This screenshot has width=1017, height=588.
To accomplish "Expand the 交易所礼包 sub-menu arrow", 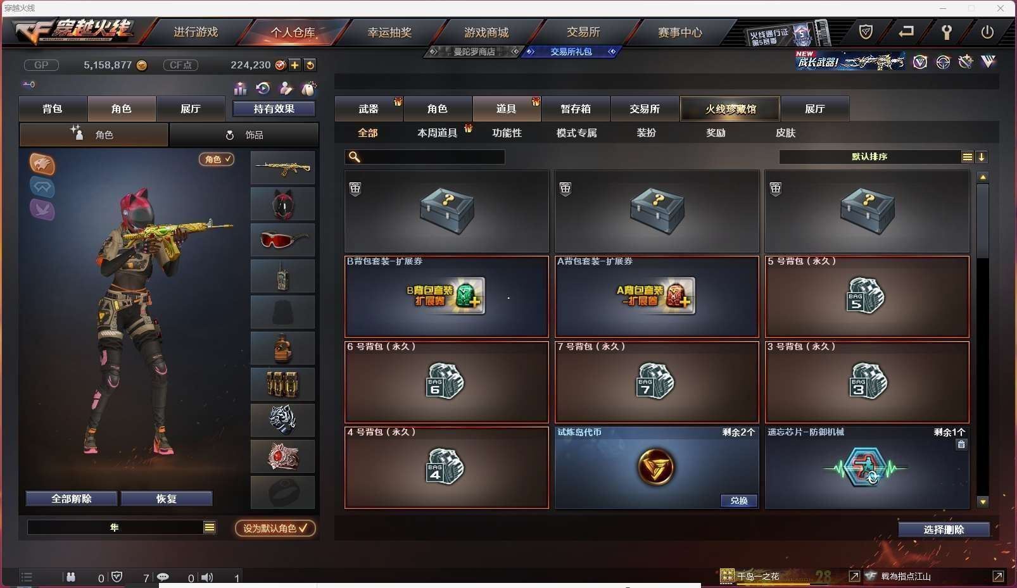I will click(612, 52).
